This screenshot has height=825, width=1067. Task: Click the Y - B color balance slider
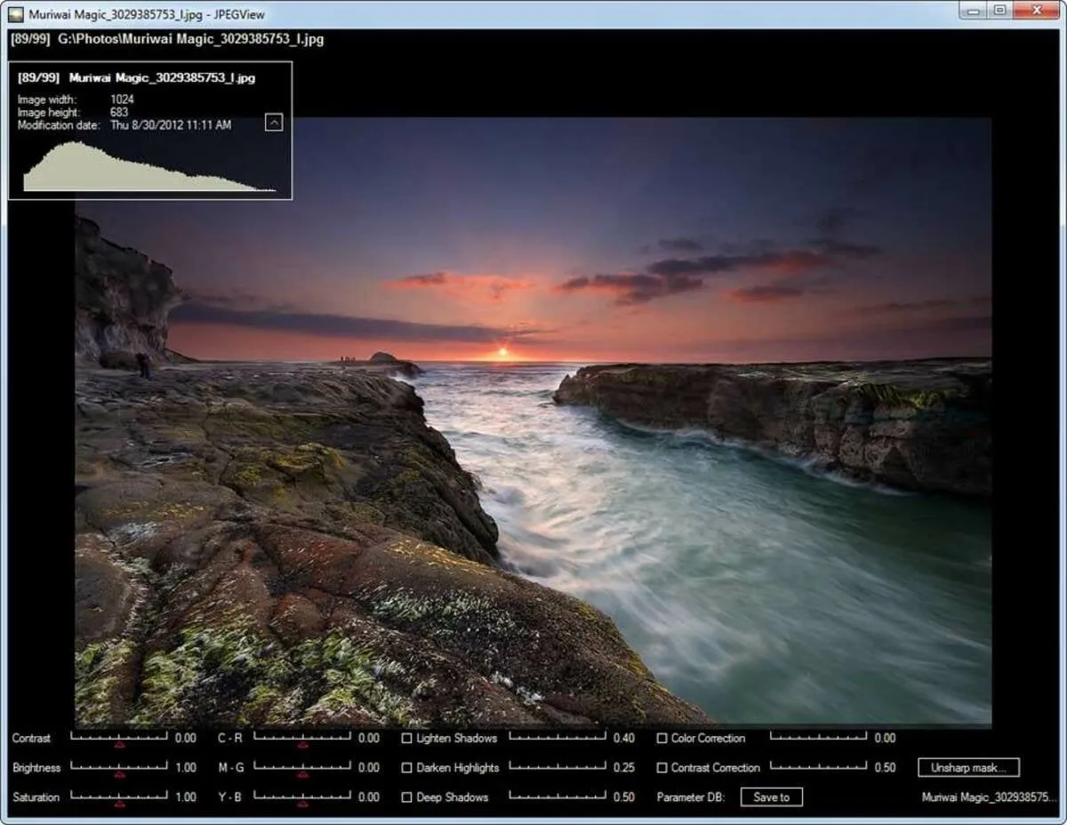(302, 797)
